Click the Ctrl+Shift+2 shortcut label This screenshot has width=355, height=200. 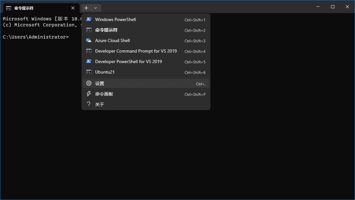(195, 30)
